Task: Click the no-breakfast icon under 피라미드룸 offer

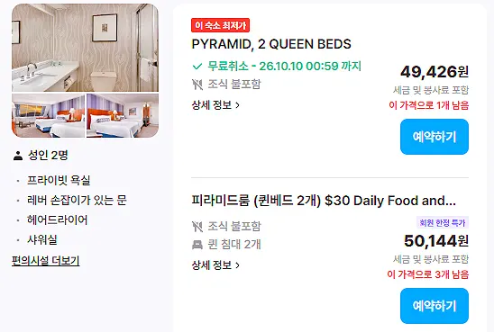Action: pos(197,227)
